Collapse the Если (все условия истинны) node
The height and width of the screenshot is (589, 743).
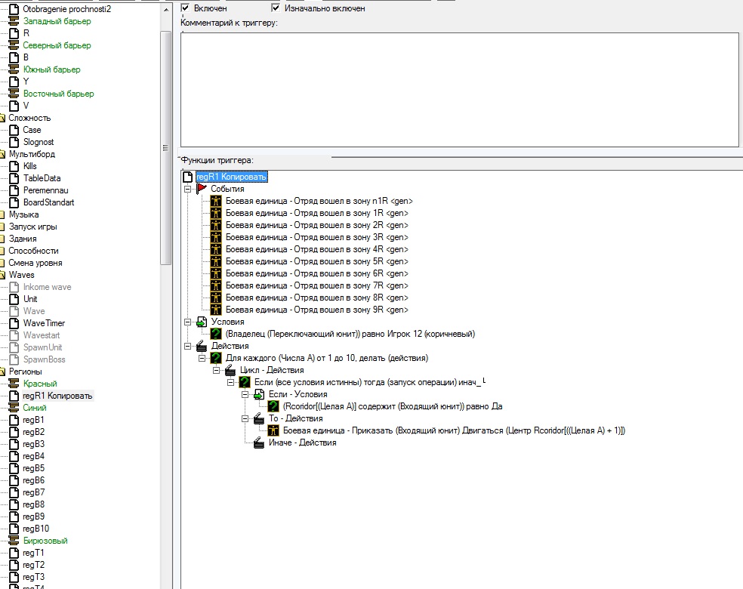pos(231,382)
